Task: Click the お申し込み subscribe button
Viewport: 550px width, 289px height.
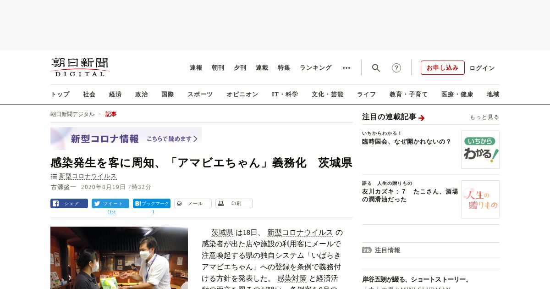Action: [443, 67]
